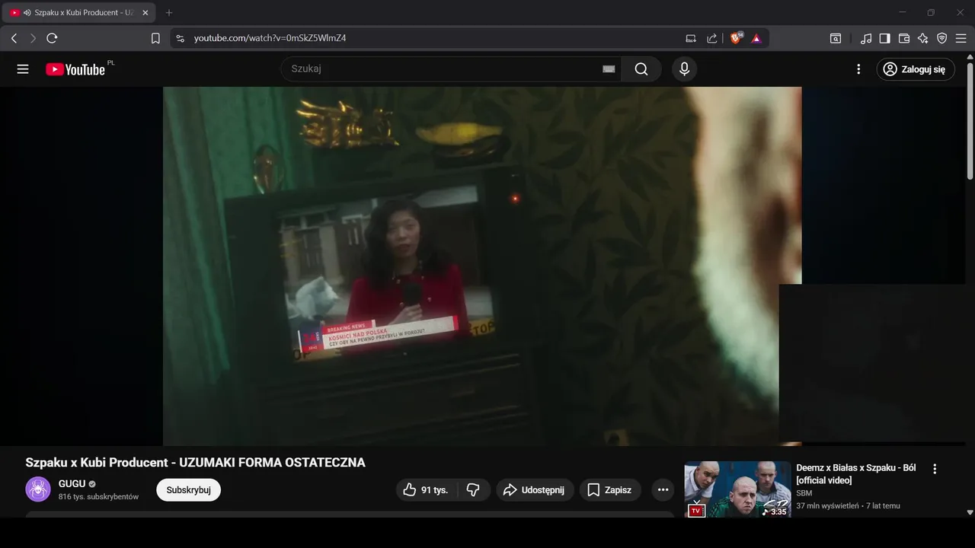
Task: Click the page vertical scrollbar
Action: tap(970, 122)
